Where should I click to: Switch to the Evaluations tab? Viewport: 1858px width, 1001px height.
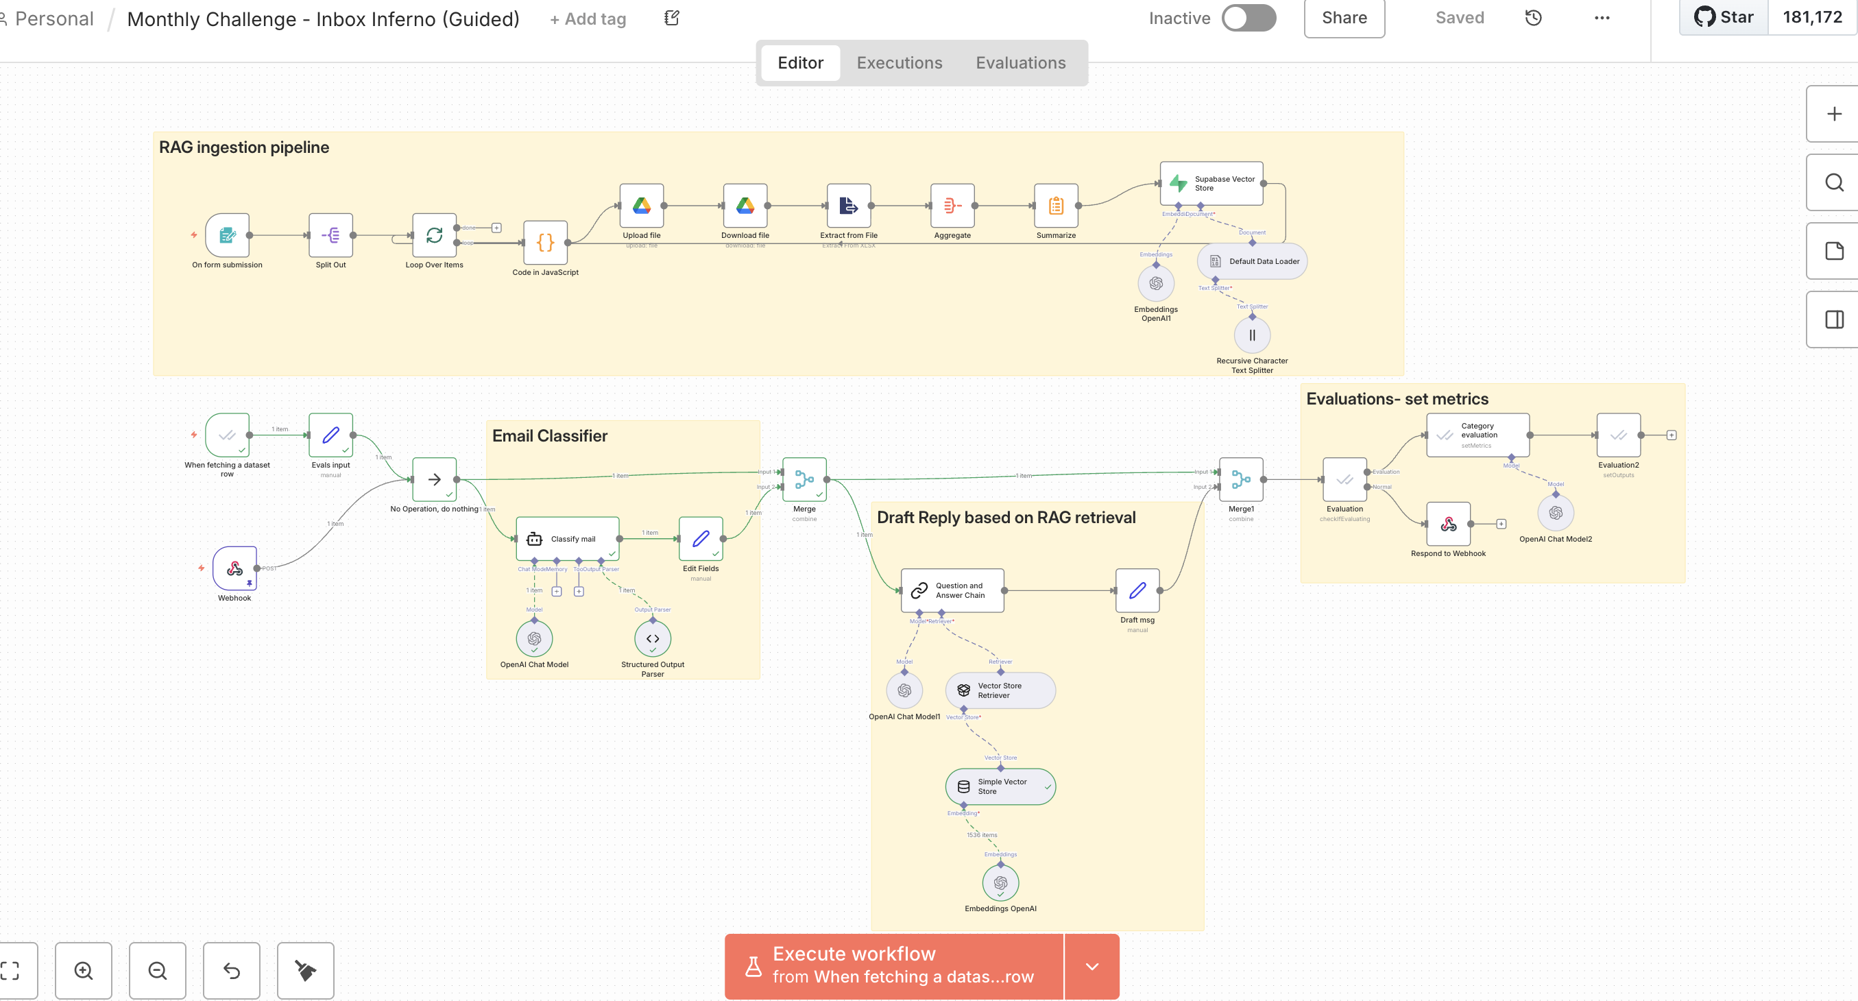click(1020, 63)
